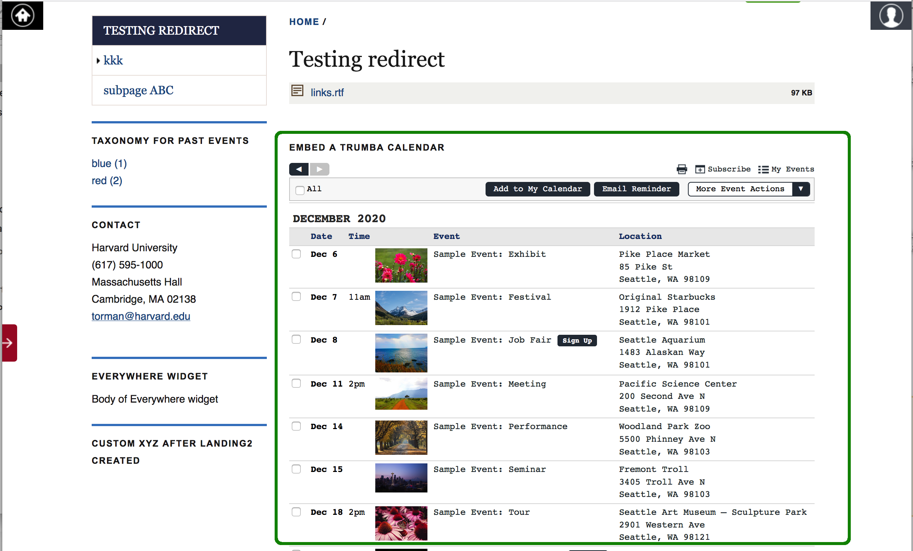Click the print icon in calendar toolbar
The width and height of the screenshot is (913, 551).
pyautogui.click(x=681, y=168)
